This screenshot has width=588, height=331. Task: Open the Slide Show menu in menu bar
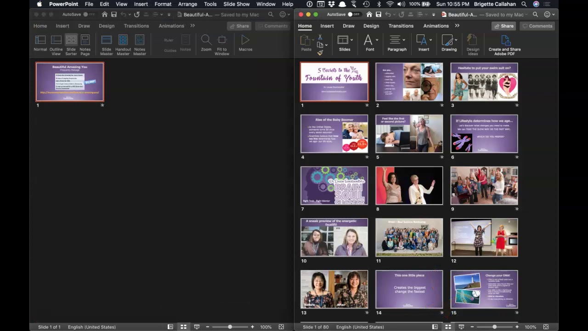[x=237, y=4]
